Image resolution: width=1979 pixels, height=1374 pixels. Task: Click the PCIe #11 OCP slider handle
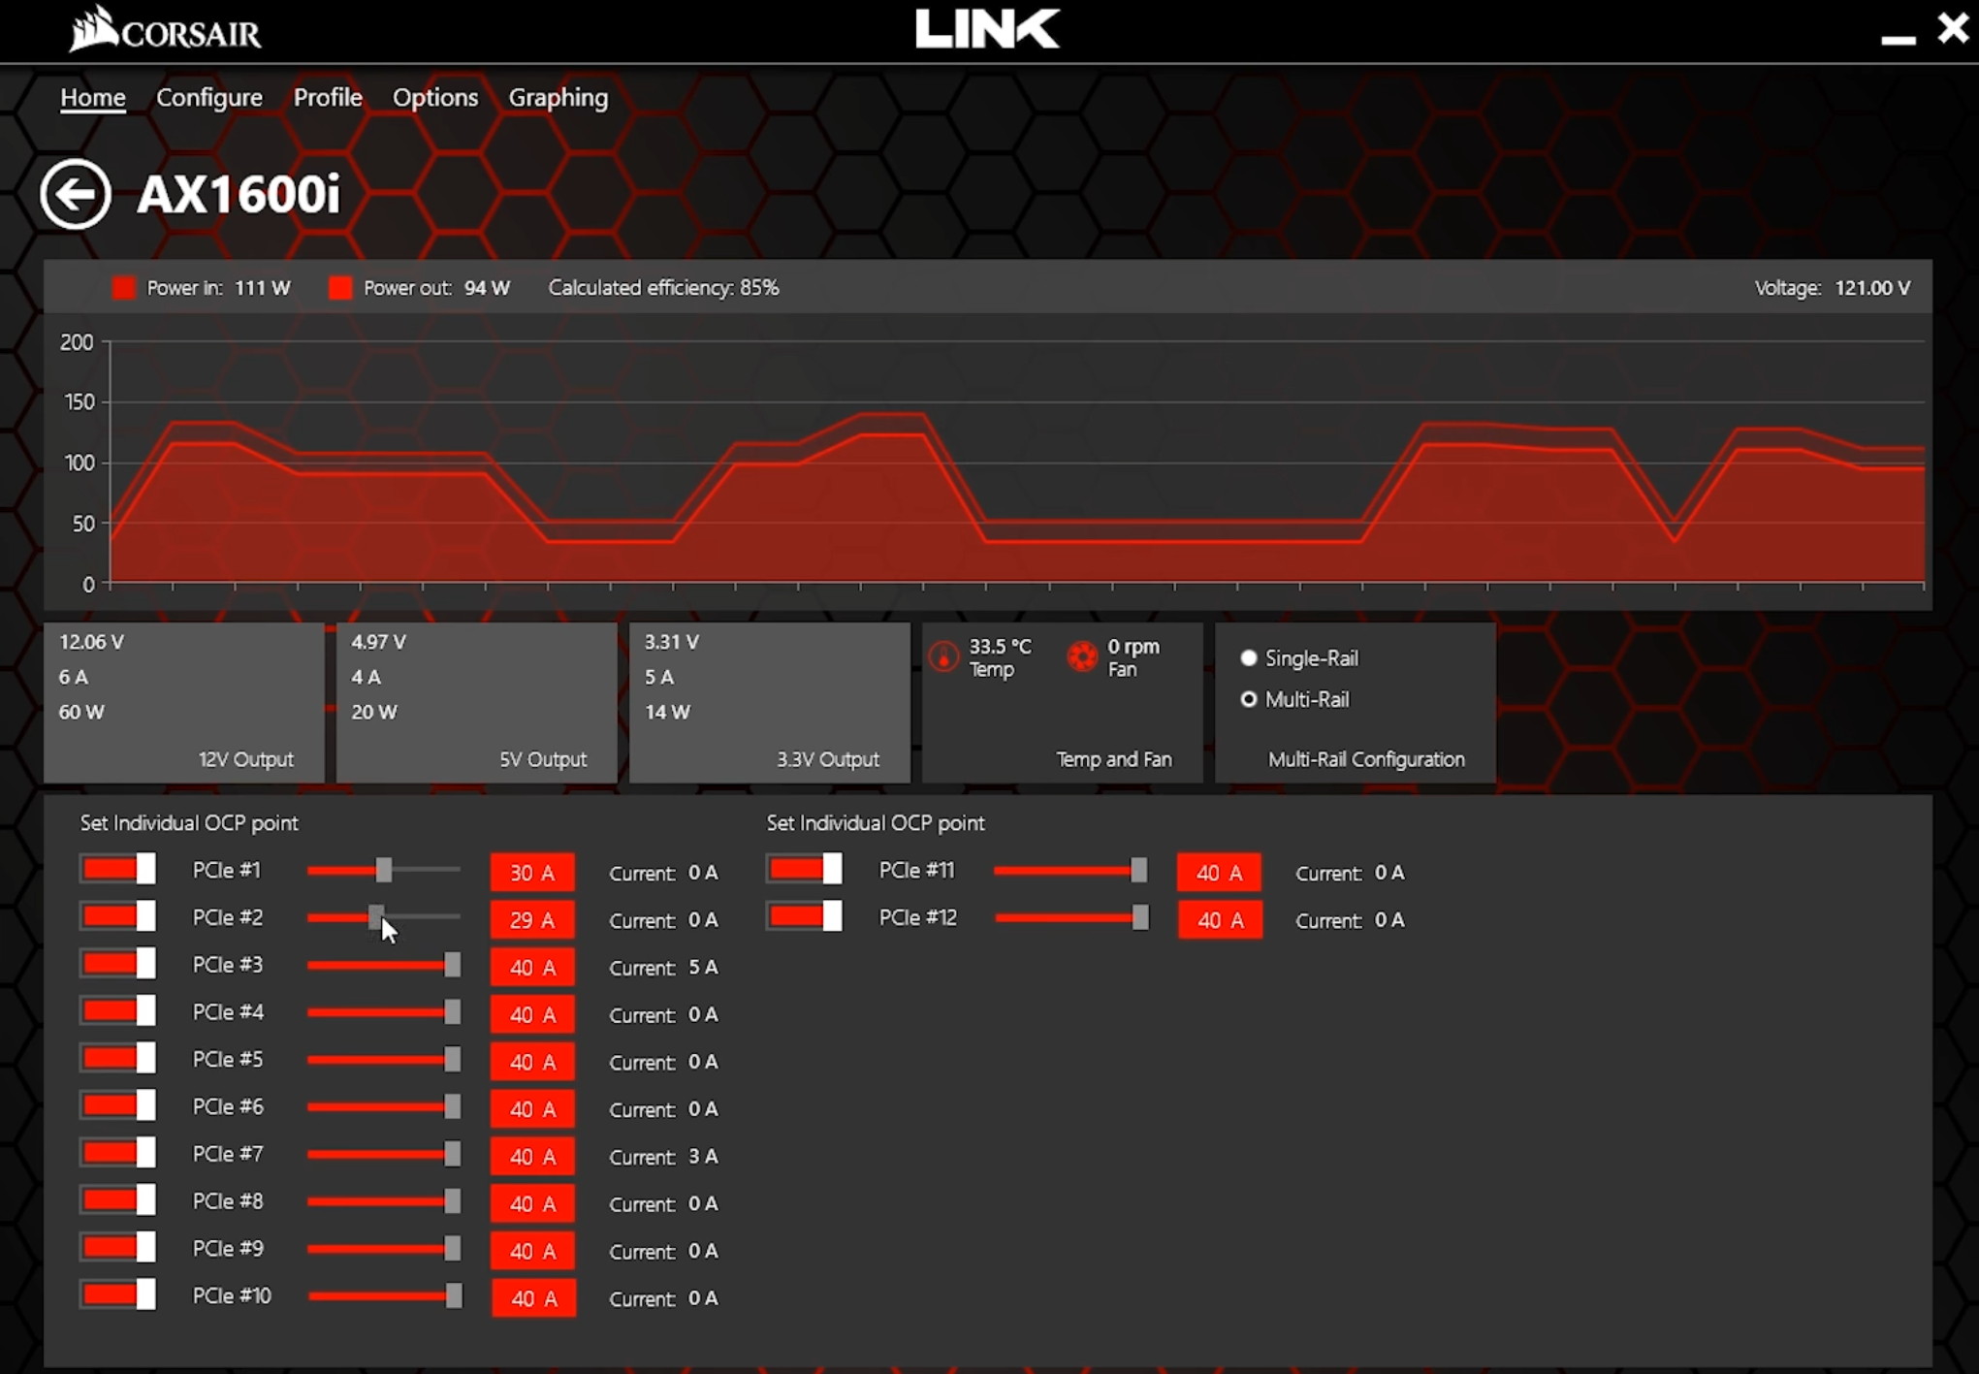[1139, 870]
